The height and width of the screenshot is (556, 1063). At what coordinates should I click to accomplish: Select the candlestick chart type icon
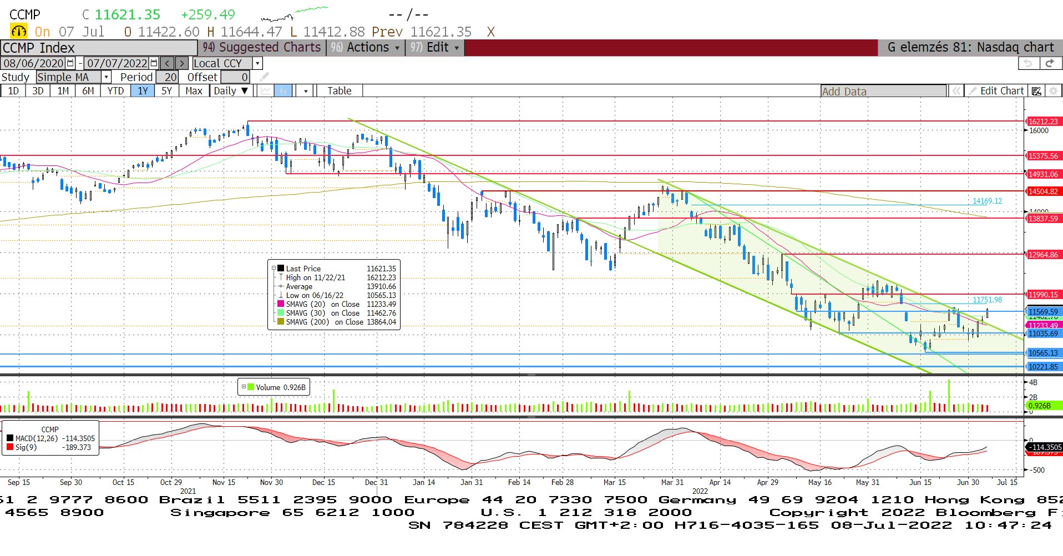[x=284, y=91]
